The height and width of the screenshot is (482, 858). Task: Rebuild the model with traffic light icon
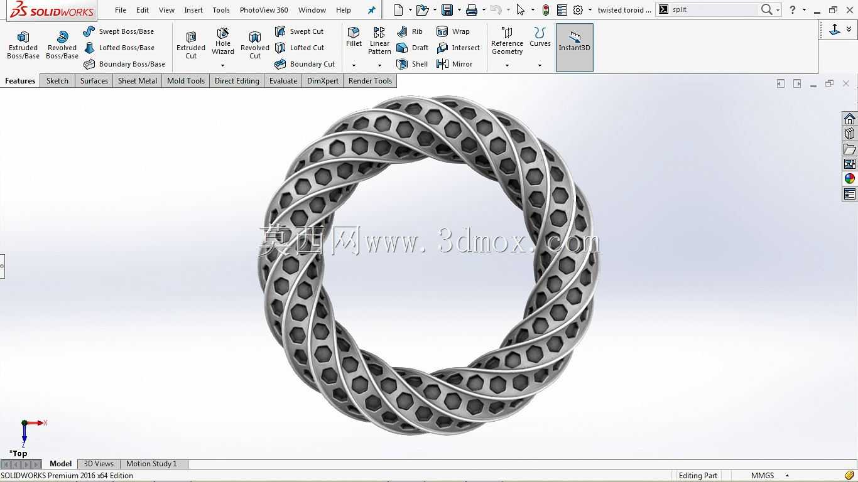[545, 9]
